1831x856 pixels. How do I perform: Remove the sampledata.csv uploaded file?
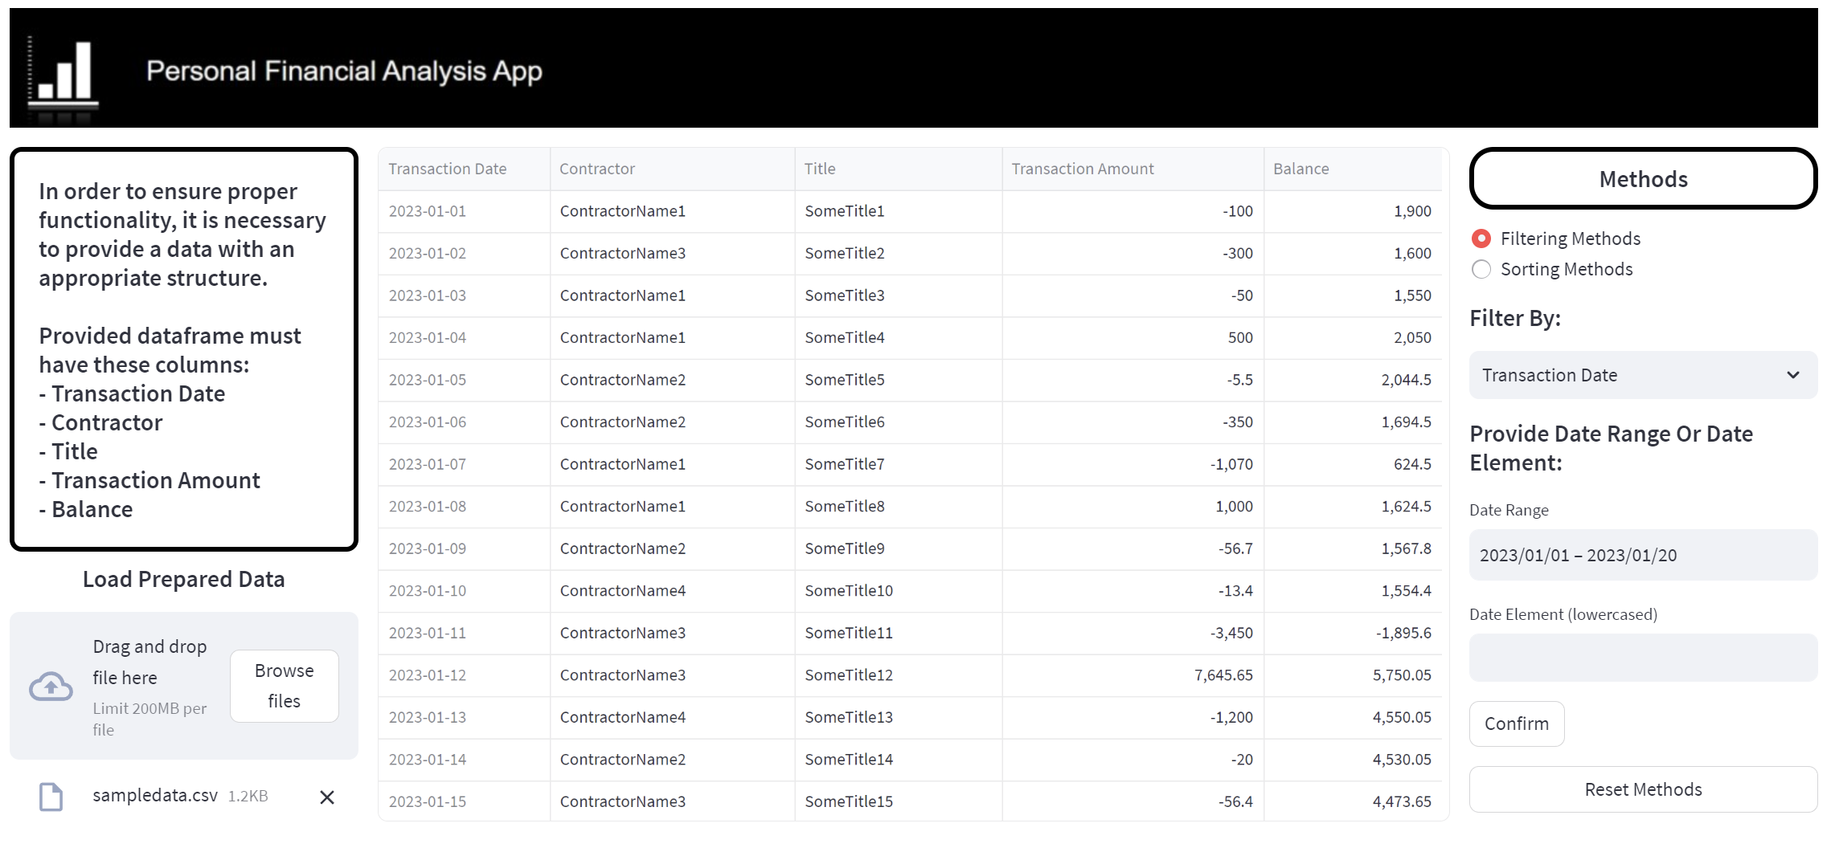point(326,797)
